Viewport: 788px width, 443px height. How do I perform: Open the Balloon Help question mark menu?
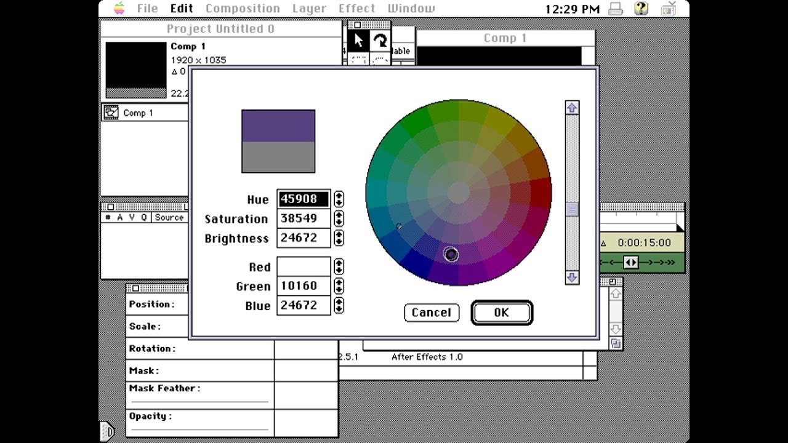pos(641,9)
